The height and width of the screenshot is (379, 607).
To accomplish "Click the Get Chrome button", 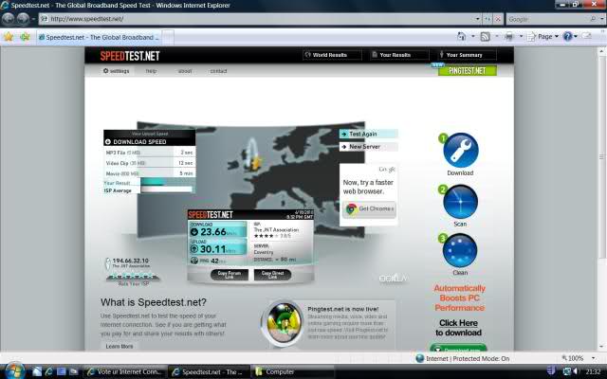I will pos(369,208).
